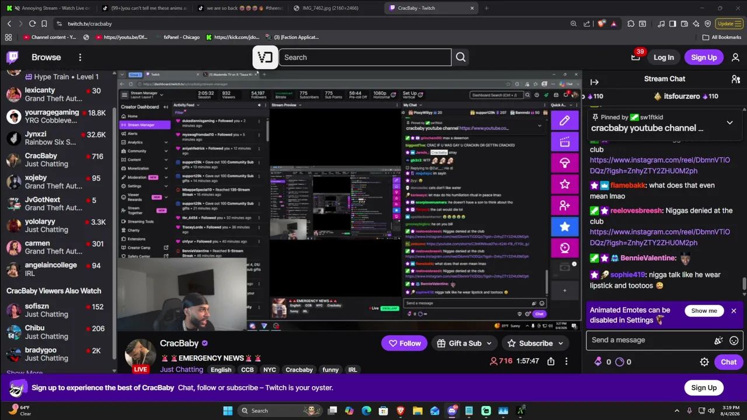Switch to the IMG_7462.jpg tab
Screen dimensions: 747x420
[x=337, y=8]
